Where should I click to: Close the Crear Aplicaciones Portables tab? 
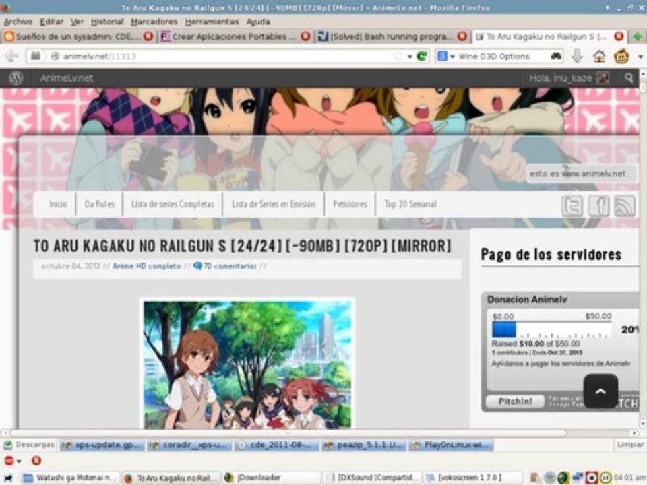pyautogui.click(x=305, y=36)
